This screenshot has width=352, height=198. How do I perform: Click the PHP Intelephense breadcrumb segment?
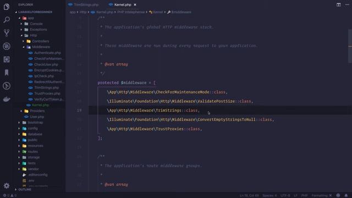point(131,12)
